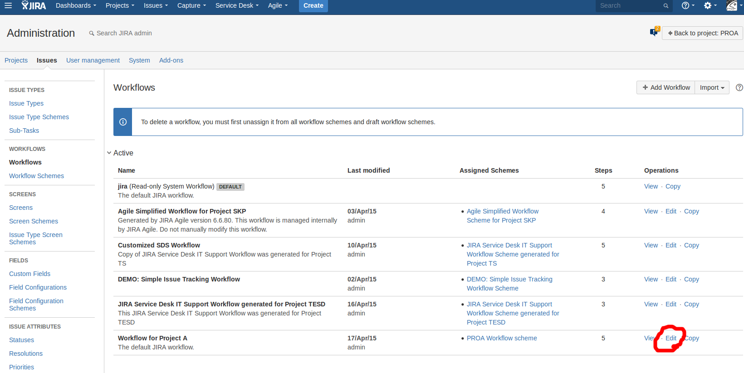Select the Issues admin tab

coord(47,60)
